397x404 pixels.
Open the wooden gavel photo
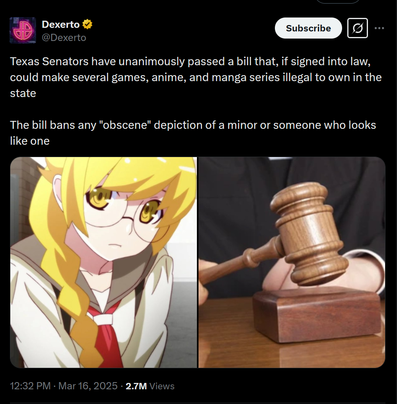[x=292, y=262]
